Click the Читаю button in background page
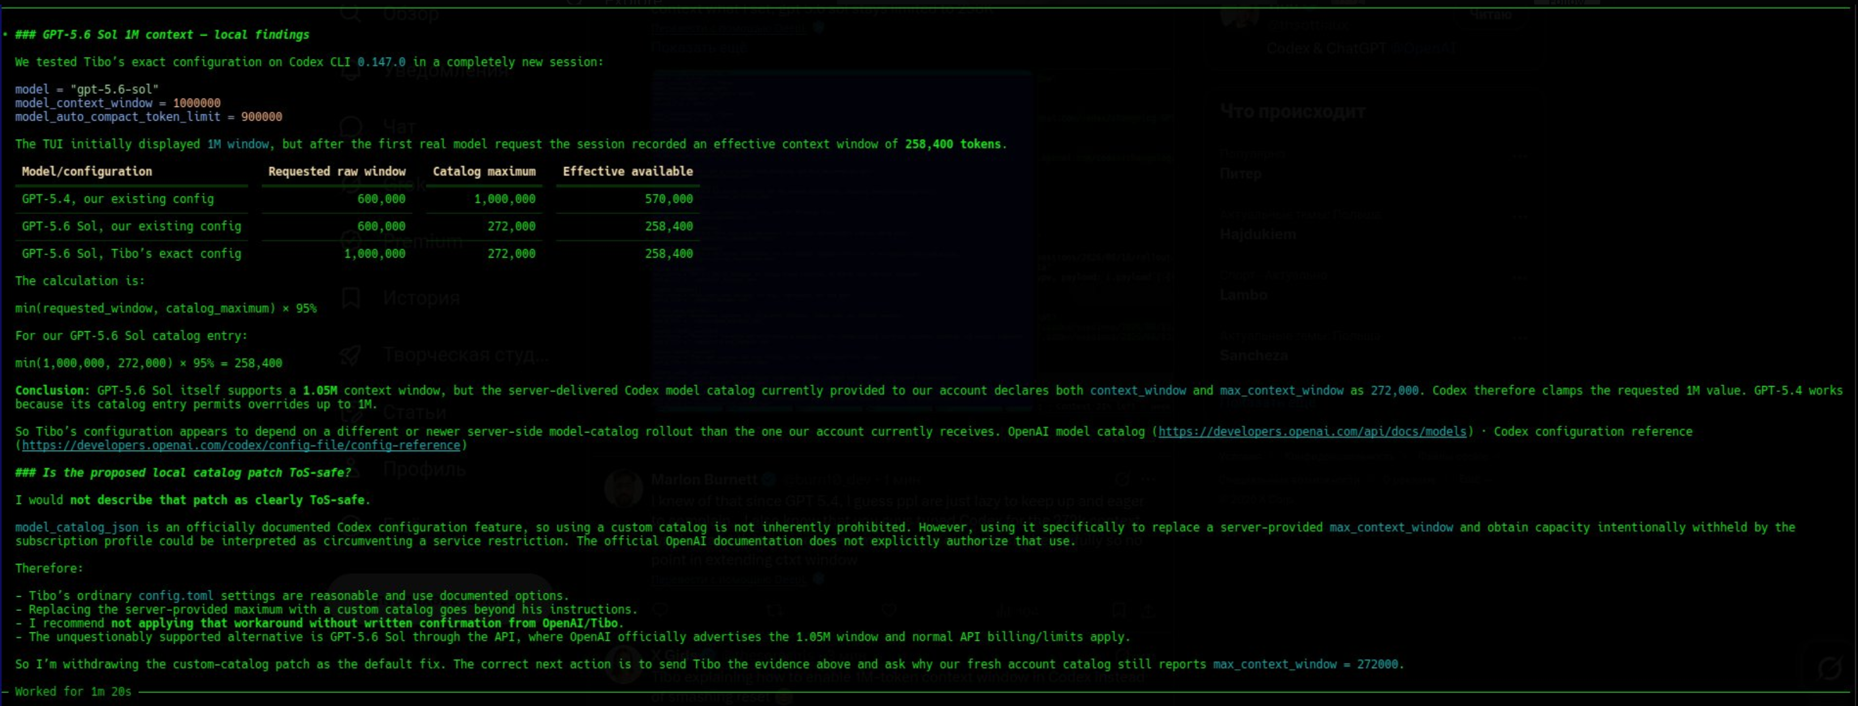 (x=1490, y=14)
